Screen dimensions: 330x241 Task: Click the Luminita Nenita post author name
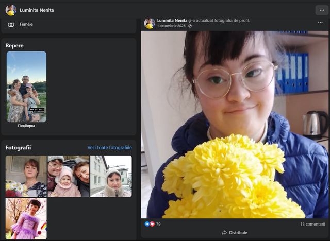point(172,21)
